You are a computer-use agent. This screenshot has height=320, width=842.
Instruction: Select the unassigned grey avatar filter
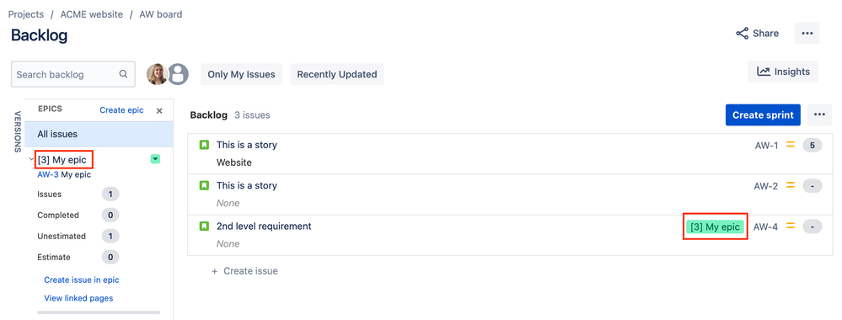point(179,74)
